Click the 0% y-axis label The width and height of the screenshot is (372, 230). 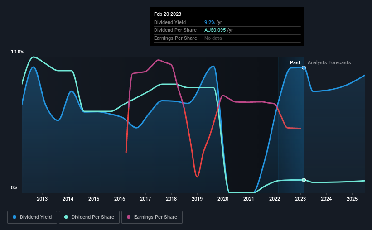[14, 187]
